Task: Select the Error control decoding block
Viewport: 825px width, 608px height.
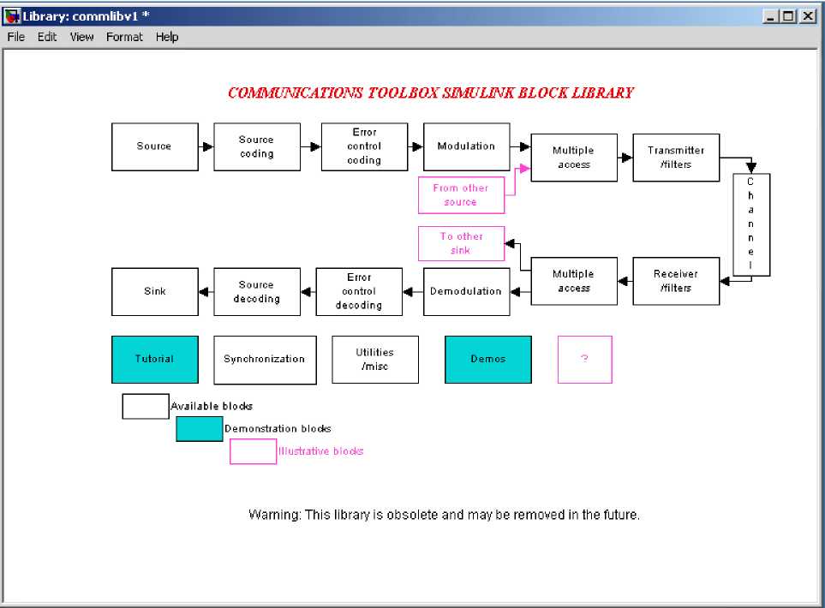Action: pos(359,291)
